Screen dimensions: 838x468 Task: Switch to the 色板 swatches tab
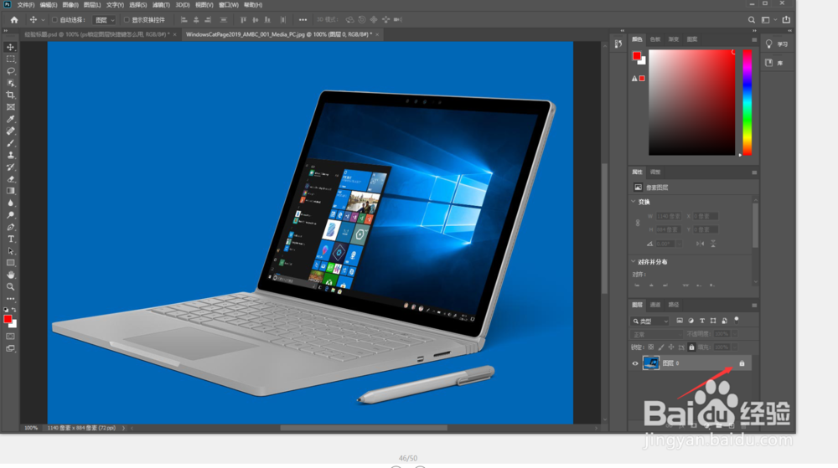point(655,39)
